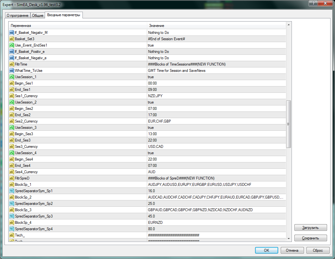Image resolution: width=335 pixels, height=259 pixels.
Task: Click the string icon next to Ses4_Currency
Action: [11, 172]
